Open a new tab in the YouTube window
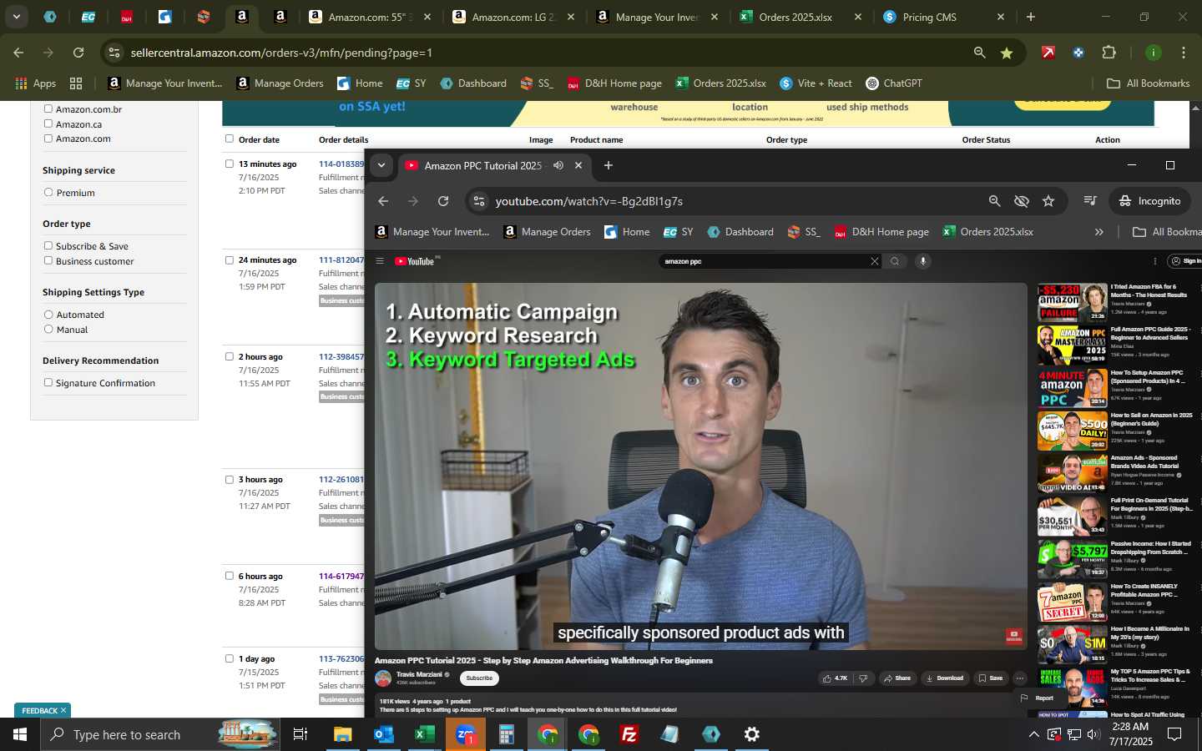 point(609,165)
